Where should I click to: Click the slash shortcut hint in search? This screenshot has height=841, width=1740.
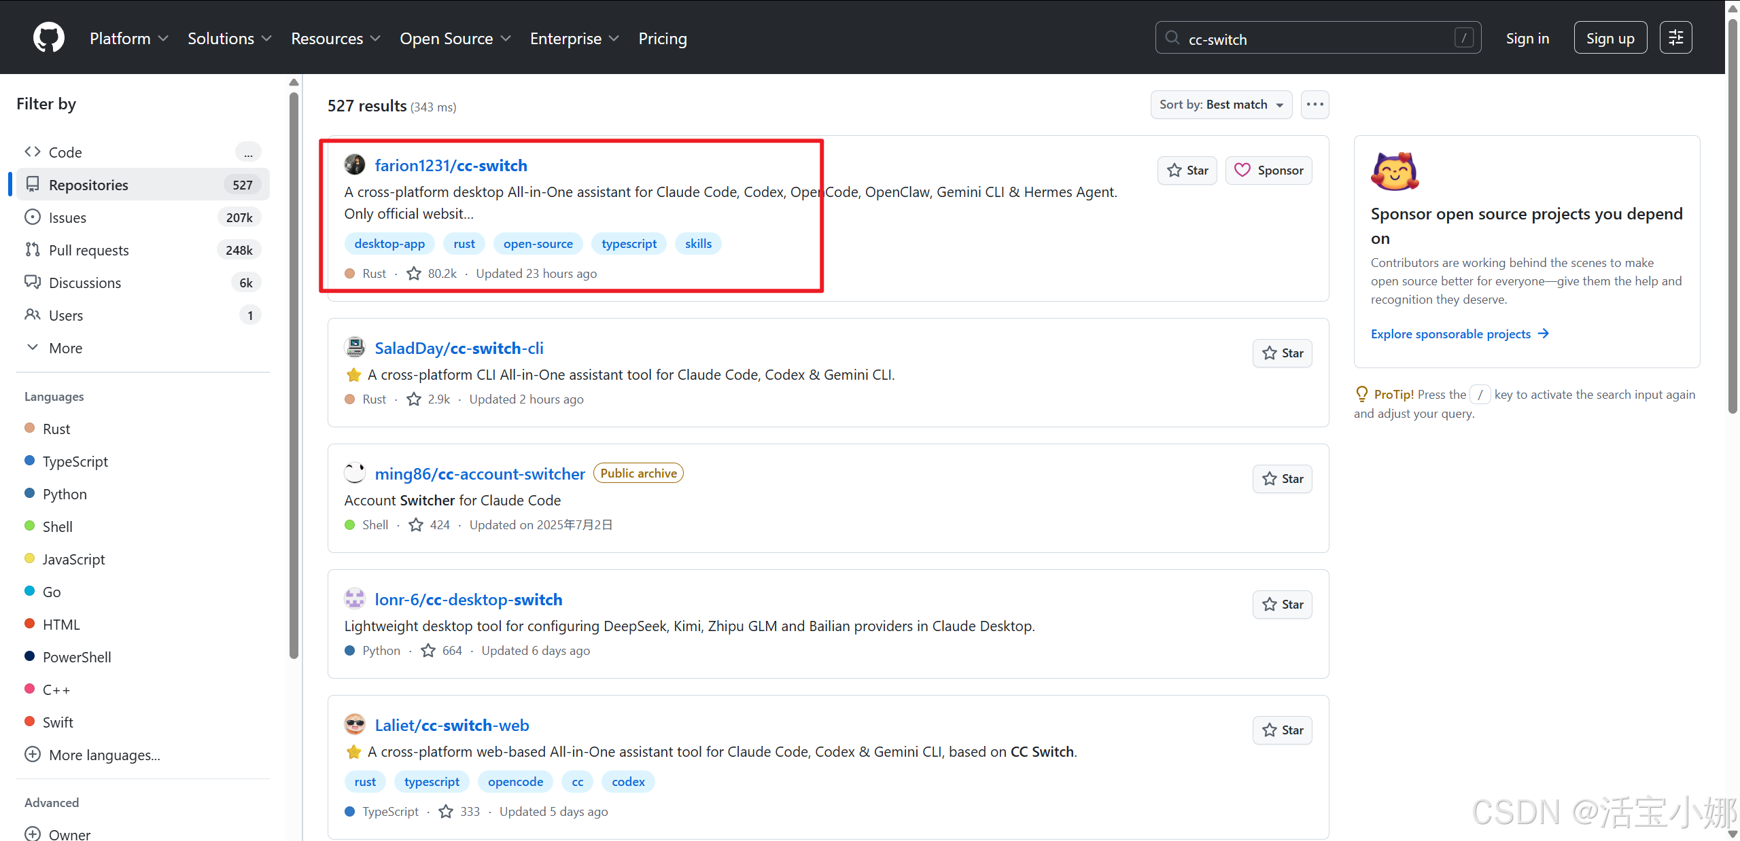click(1464, 38)
